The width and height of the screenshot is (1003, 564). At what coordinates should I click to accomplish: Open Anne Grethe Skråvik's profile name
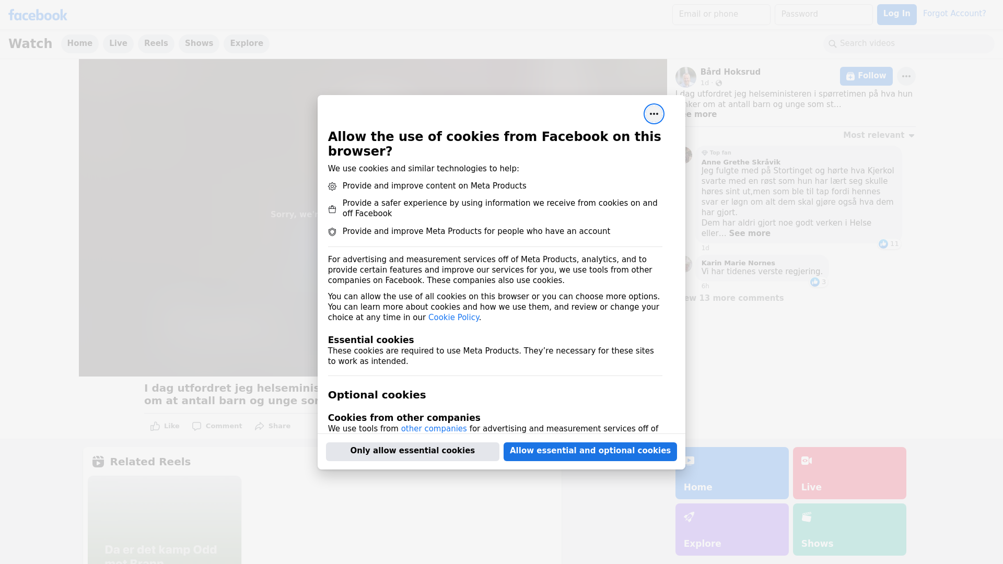click(x=741, y=162)
